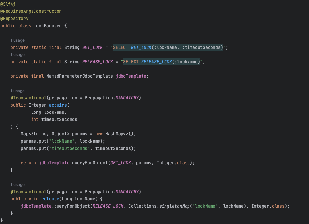Click inside the "SELECT RELEASE_LOCK(:lockName)" SQL string
This screenshot has height=224, width=309.
[x=162, y=62]
